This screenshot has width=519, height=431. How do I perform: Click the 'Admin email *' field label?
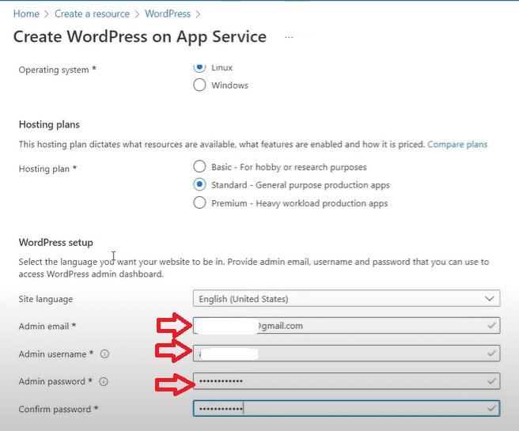coord(47,326)
